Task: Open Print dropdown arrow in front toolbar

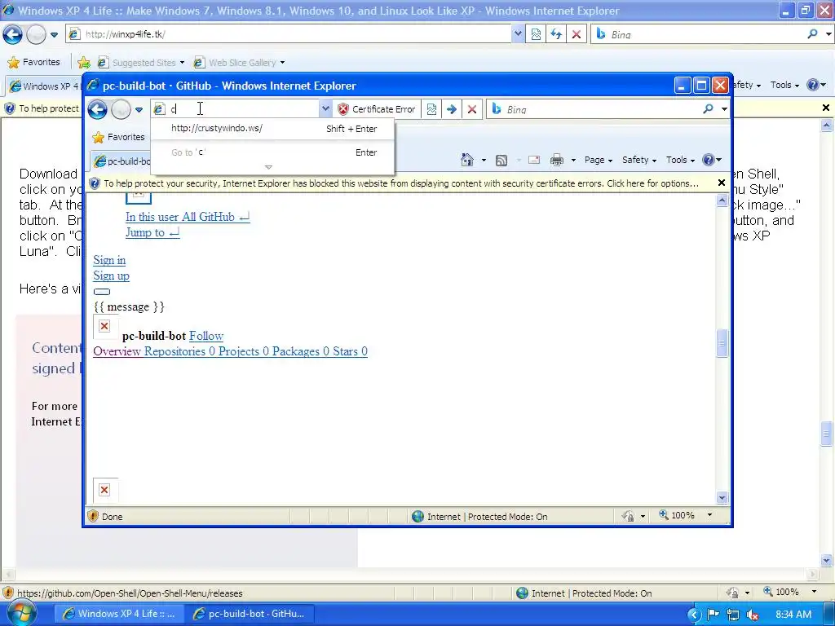Action: [x=573, y=161]
